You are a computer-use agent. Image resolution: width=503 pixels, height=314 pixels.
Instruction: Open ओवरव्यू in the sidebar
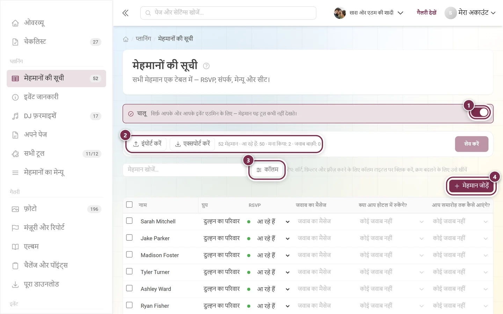pyautogui.click(x=56, y=23)
